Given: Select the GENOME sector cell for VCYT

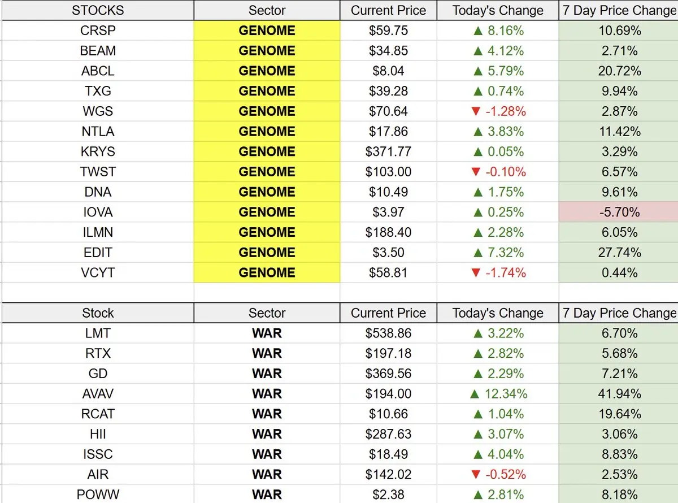Looking at the screenshot, I should point(267,273).
